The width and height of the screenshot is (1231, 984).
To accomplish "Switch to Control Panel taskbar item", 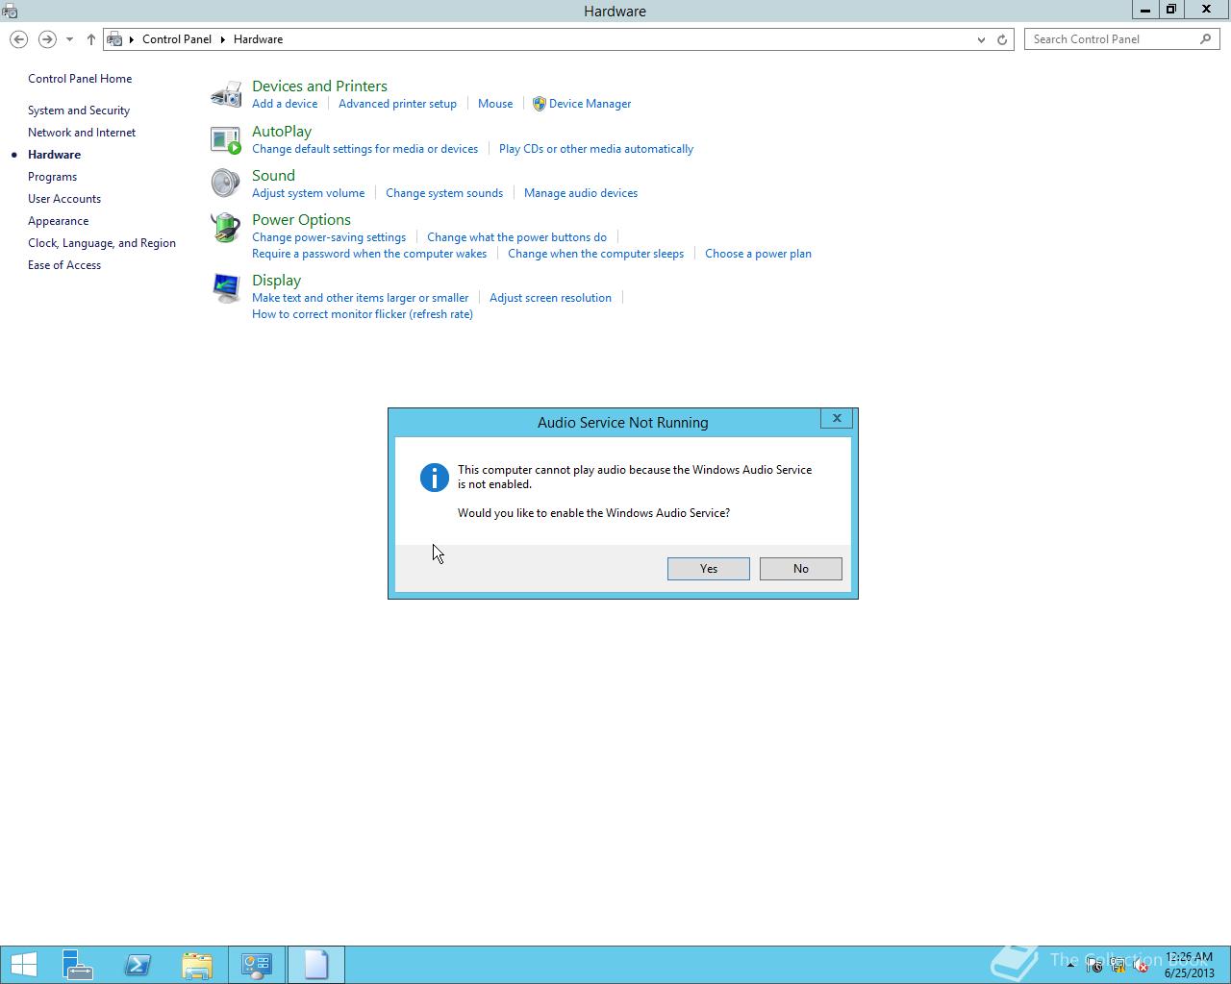I will point(257,965).
